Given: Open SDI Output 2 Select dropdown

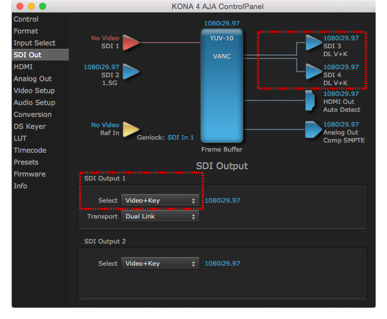Looking at the screenshot, I should 160,263.
